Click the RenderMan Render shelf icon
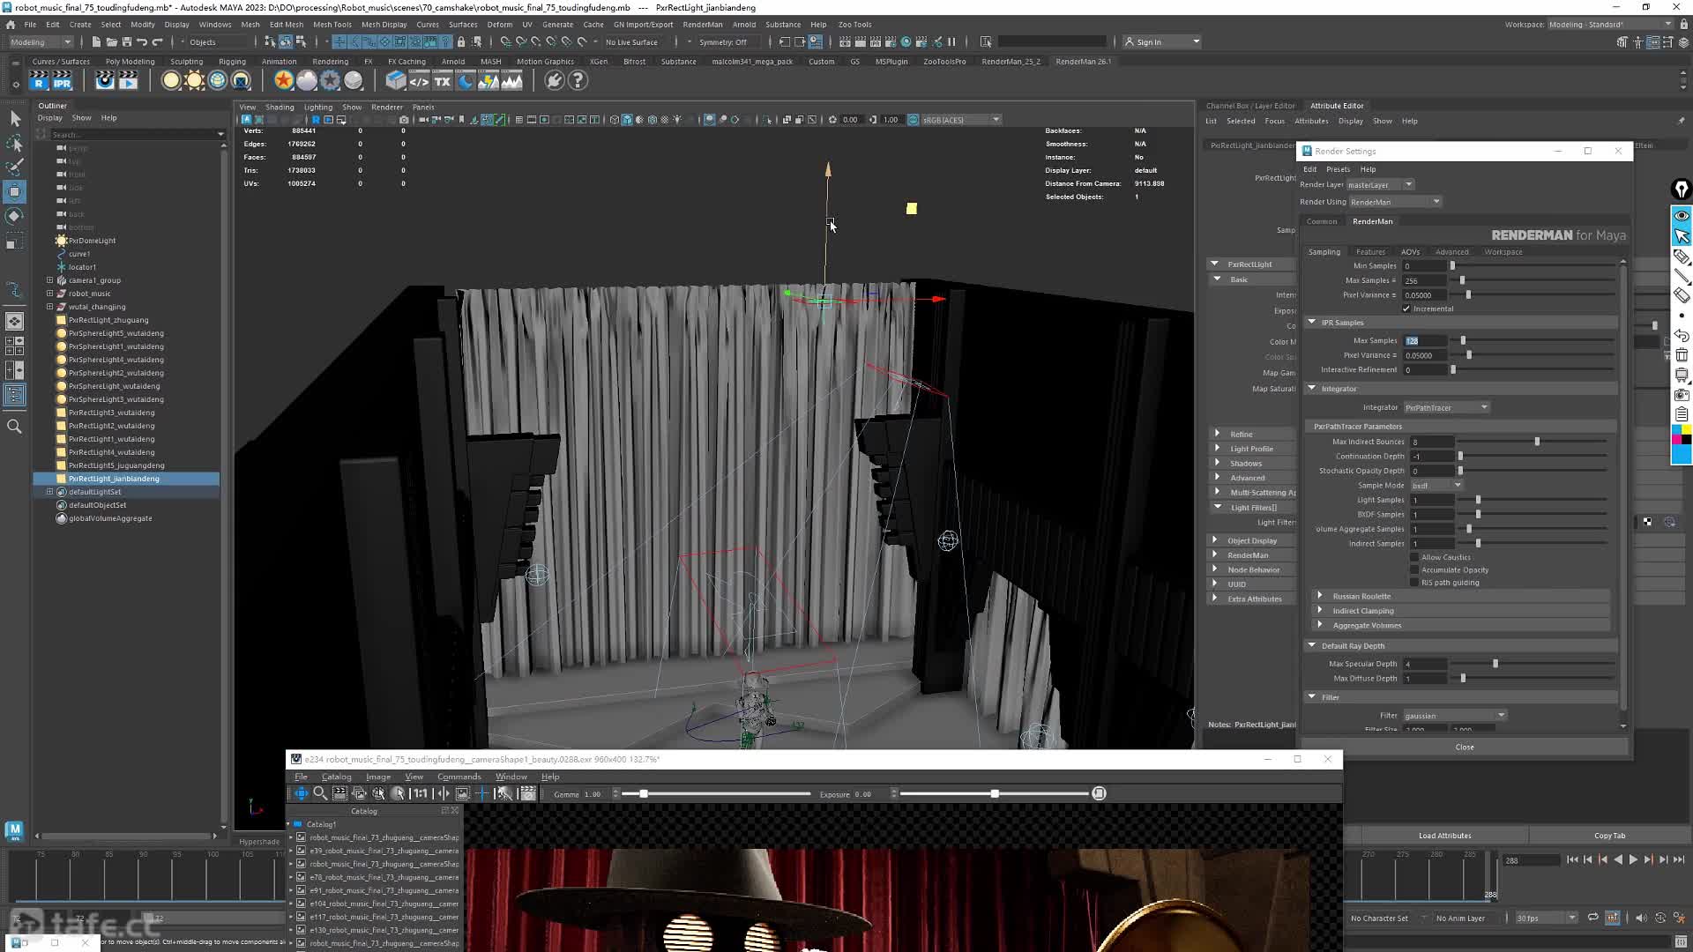1693x952 pixels. point(38,81)
